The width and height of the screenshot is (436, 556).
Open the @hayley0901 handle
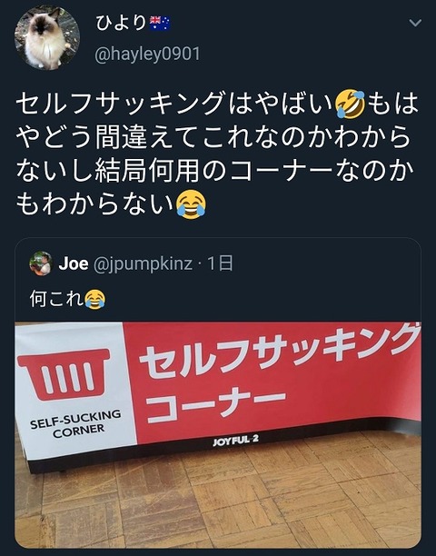(x=147, y=55)
